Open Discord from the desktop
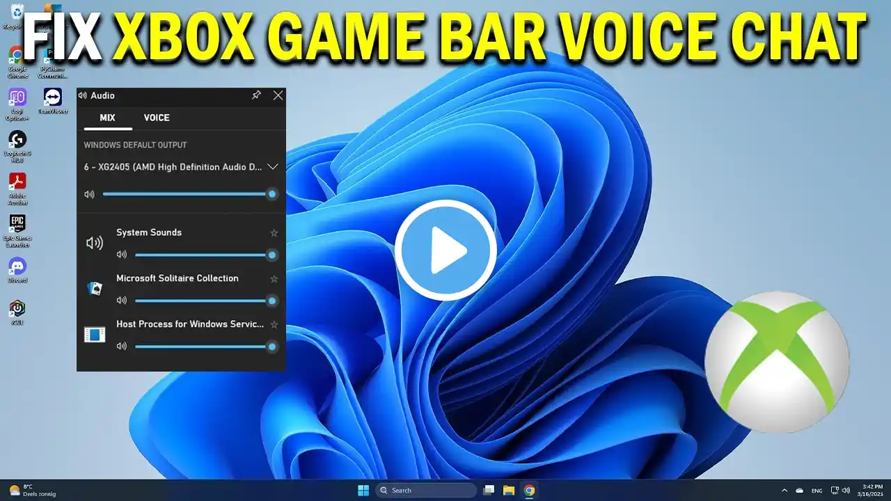891x501 pixels. 17,267
